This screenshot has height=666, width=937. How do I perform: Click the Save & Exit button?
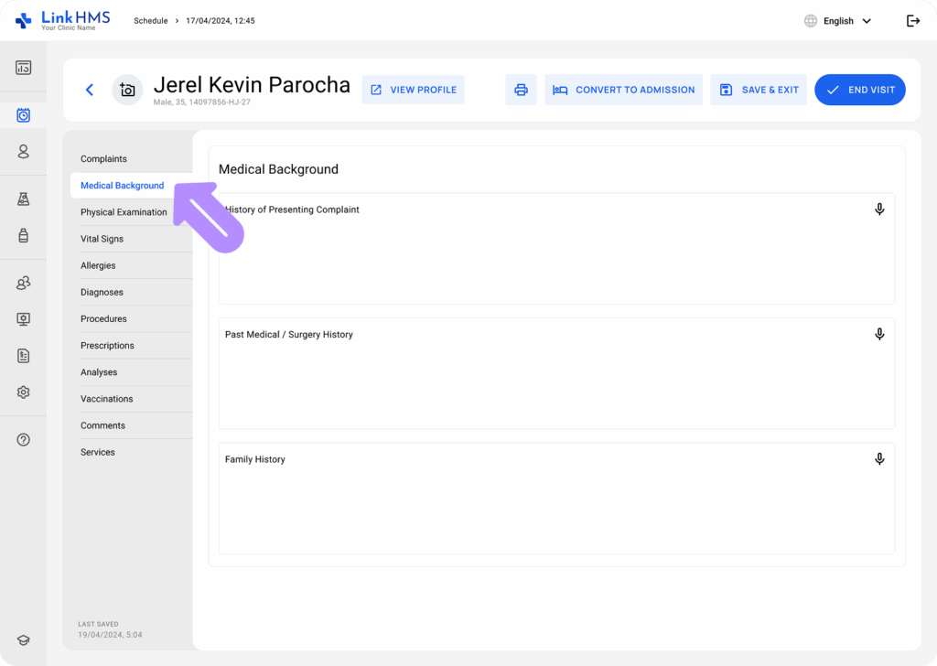tap(759, 90)
